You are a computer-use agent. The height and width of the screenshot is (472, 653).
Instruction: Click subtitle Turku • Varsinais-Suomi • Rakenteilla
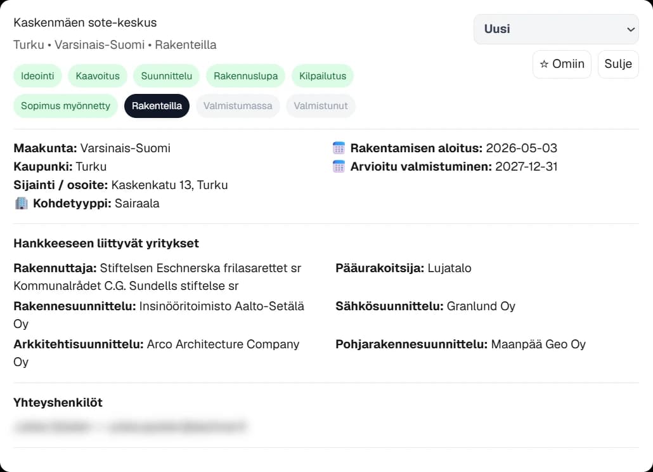115,44
